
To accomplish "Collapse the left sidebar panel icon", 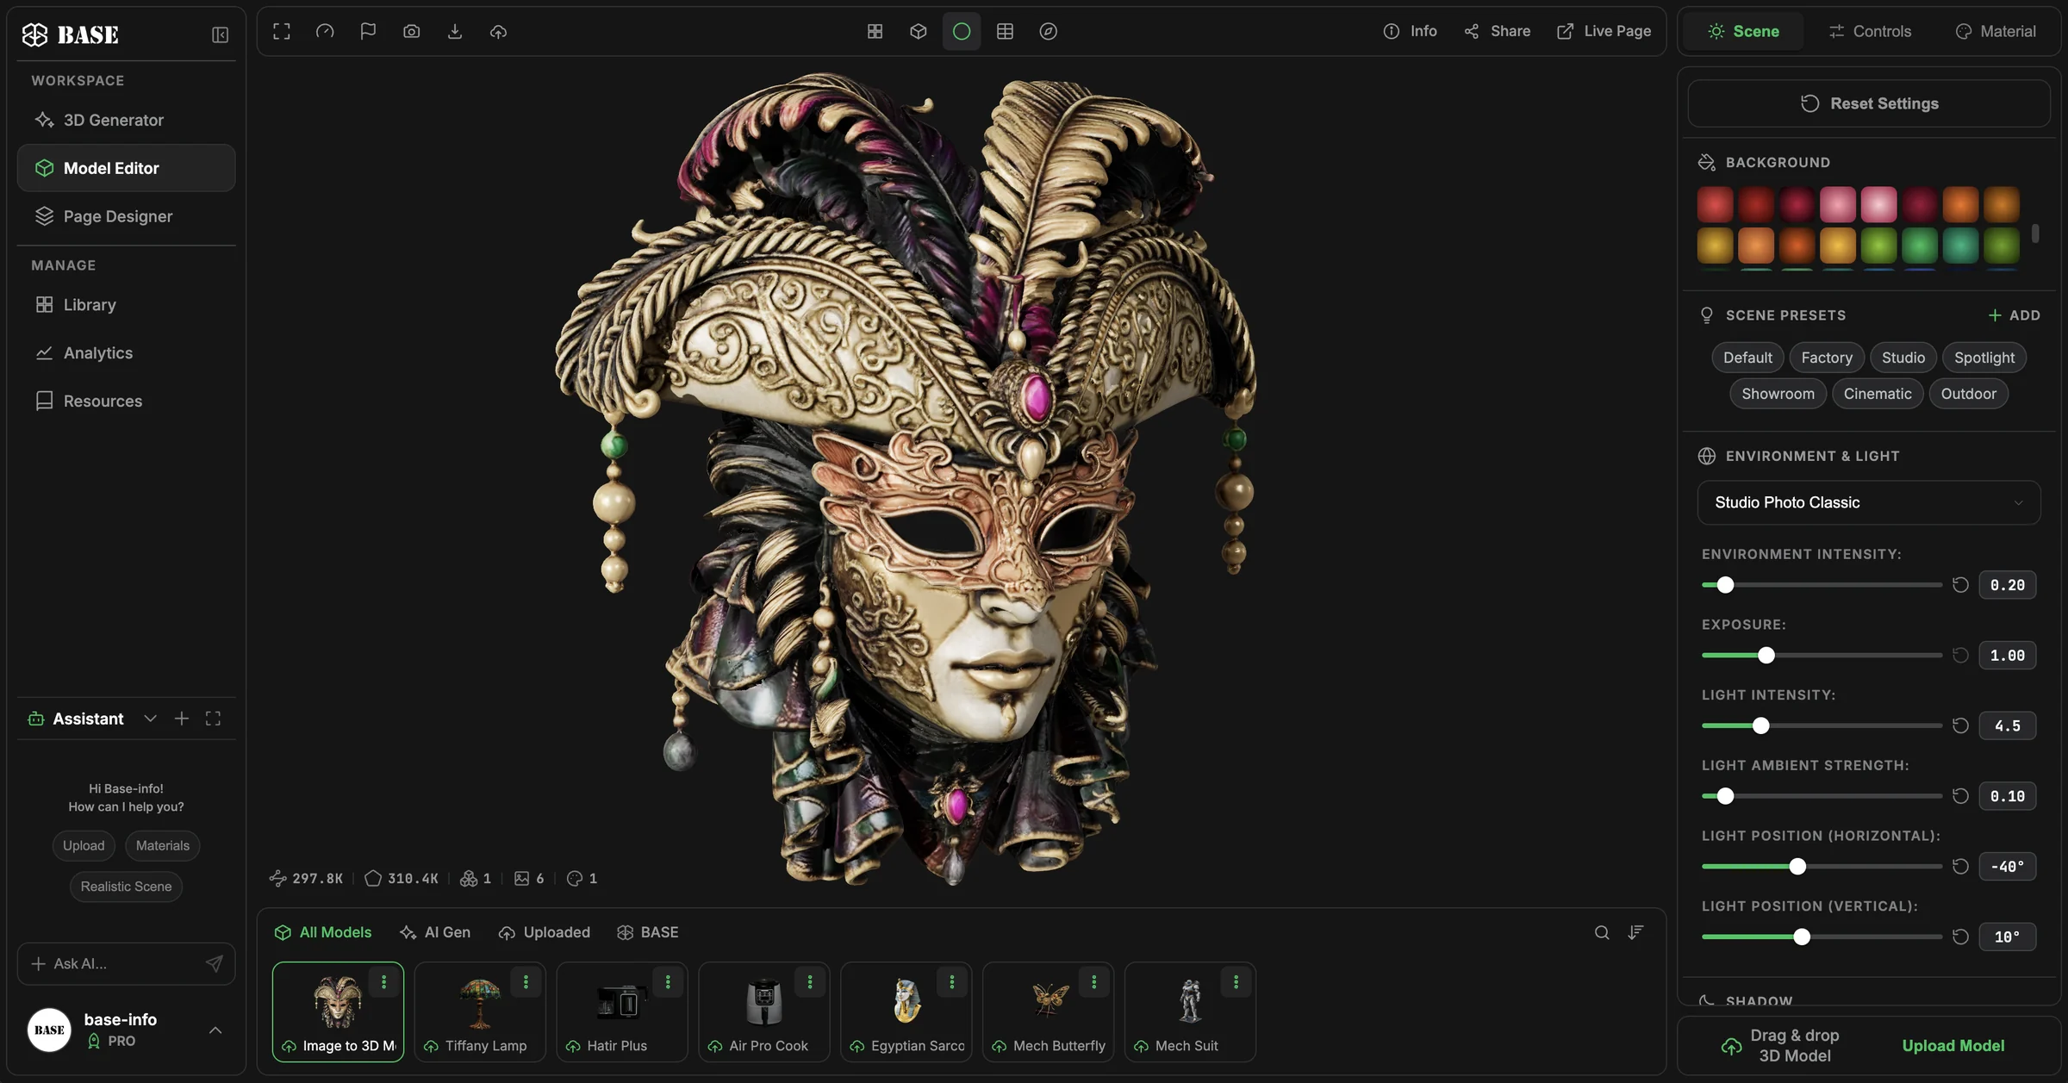I will (x=220, y=34).
